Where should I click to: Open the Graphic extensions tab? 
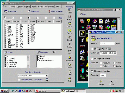click(33, 21)
